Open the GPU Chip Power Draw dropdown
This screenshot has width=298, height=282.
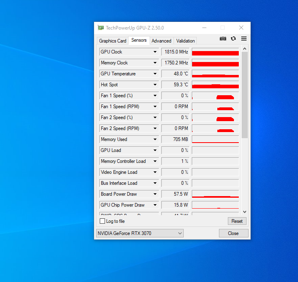155,205
